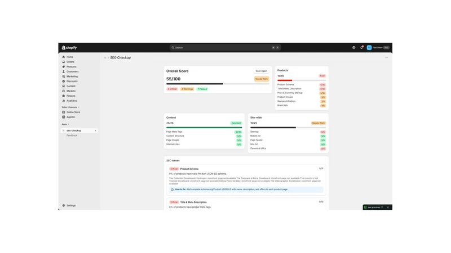Click the pin dot next to seo-checkup
The height and width of the screenshot is (253, 451).
(95, 131)
